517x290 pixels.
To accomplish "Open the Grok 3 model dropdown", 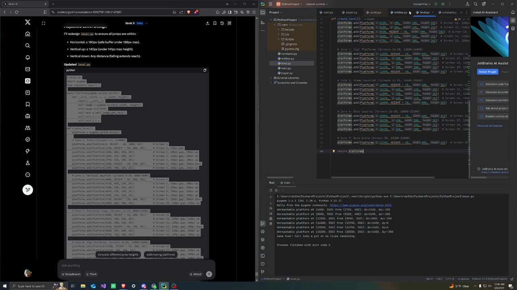I will [x=137, y=23].
